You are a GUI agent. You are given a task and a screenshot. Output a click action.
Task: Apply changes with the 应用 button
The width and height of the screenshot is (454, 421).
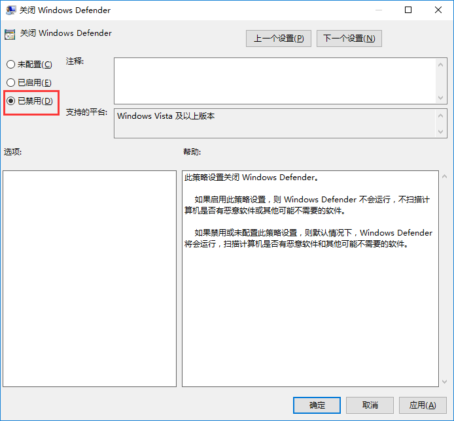pyautogui.click(x=422, y=405)
